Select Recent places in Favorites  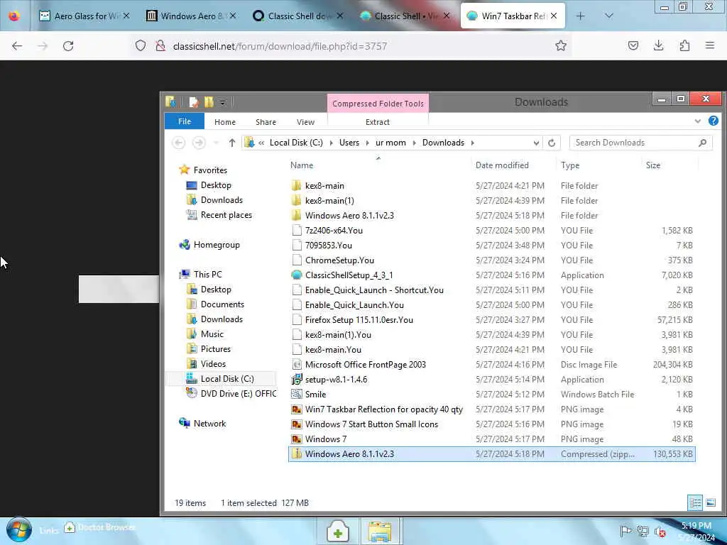click(226, 214)
